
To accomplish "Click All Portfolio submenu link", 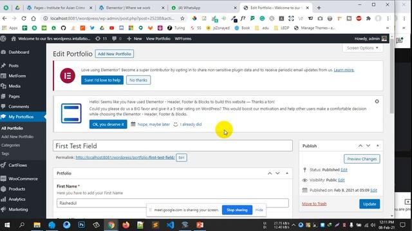I will tap(12, 128).
